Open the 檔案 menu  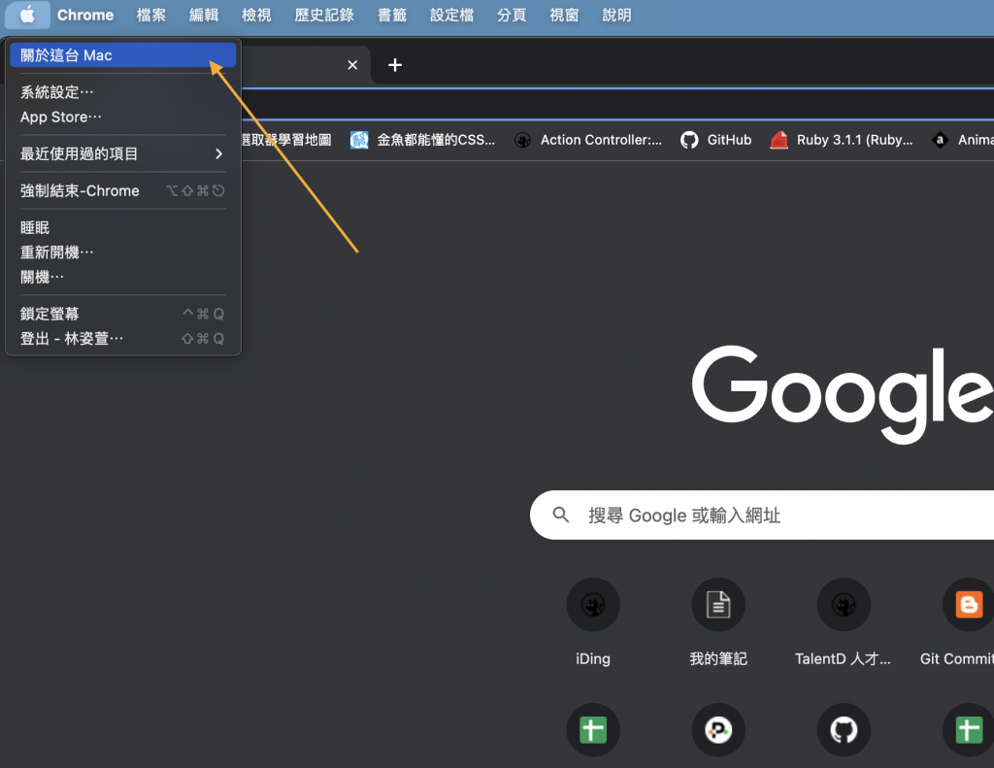pos(150,15)
